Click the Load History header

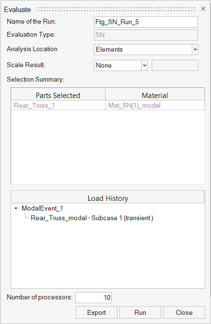(108, 198)
